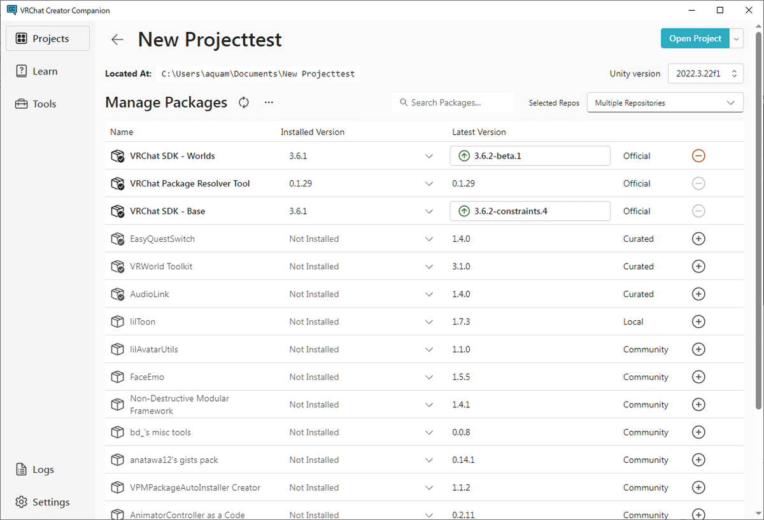Image resolution: width=764 pixels, height=520 pixels.
Task: Open the Tools sidebar tab
Action: click(48, 104)
